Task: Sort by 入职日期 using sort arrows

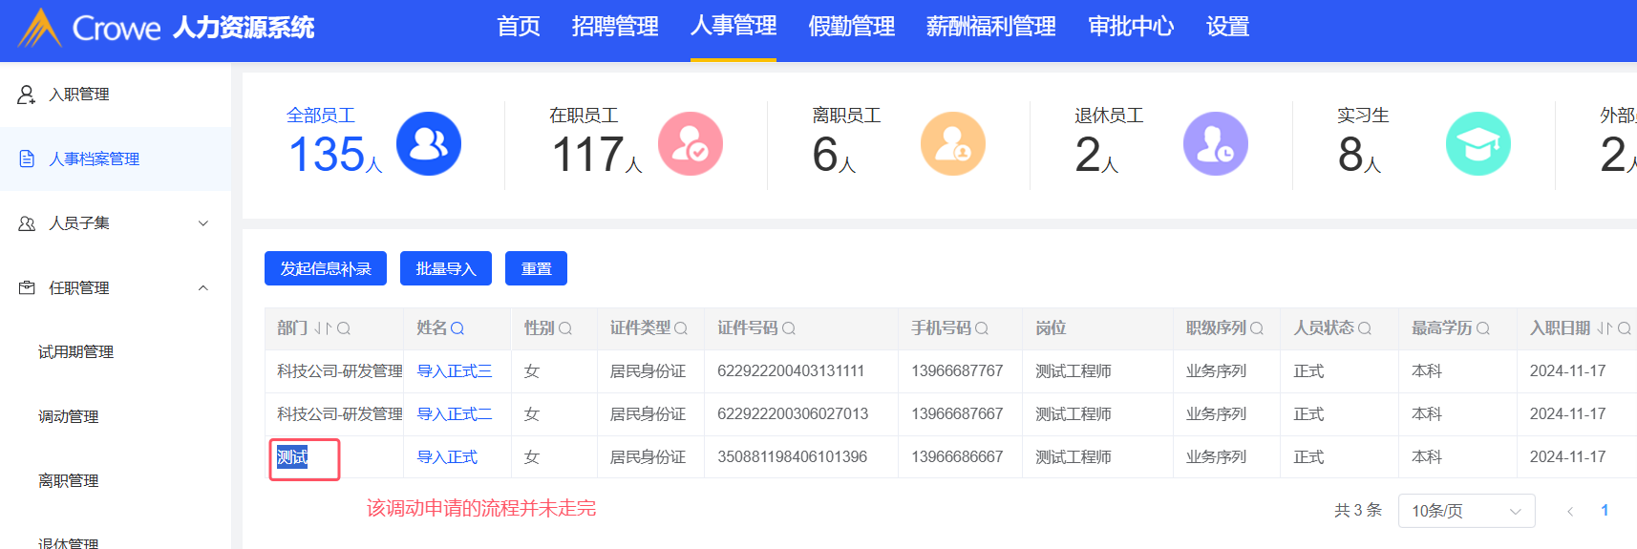Action: [x=1605, y=328]
